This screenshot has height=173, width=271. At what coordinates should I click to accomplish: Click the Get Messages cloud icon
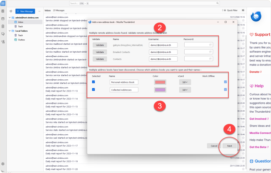[11, 11]
